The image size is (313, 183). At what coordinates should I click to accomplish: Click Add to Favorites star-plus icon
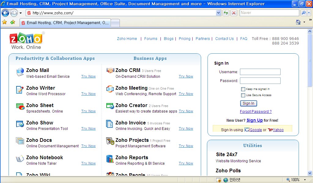coord(13,22)
